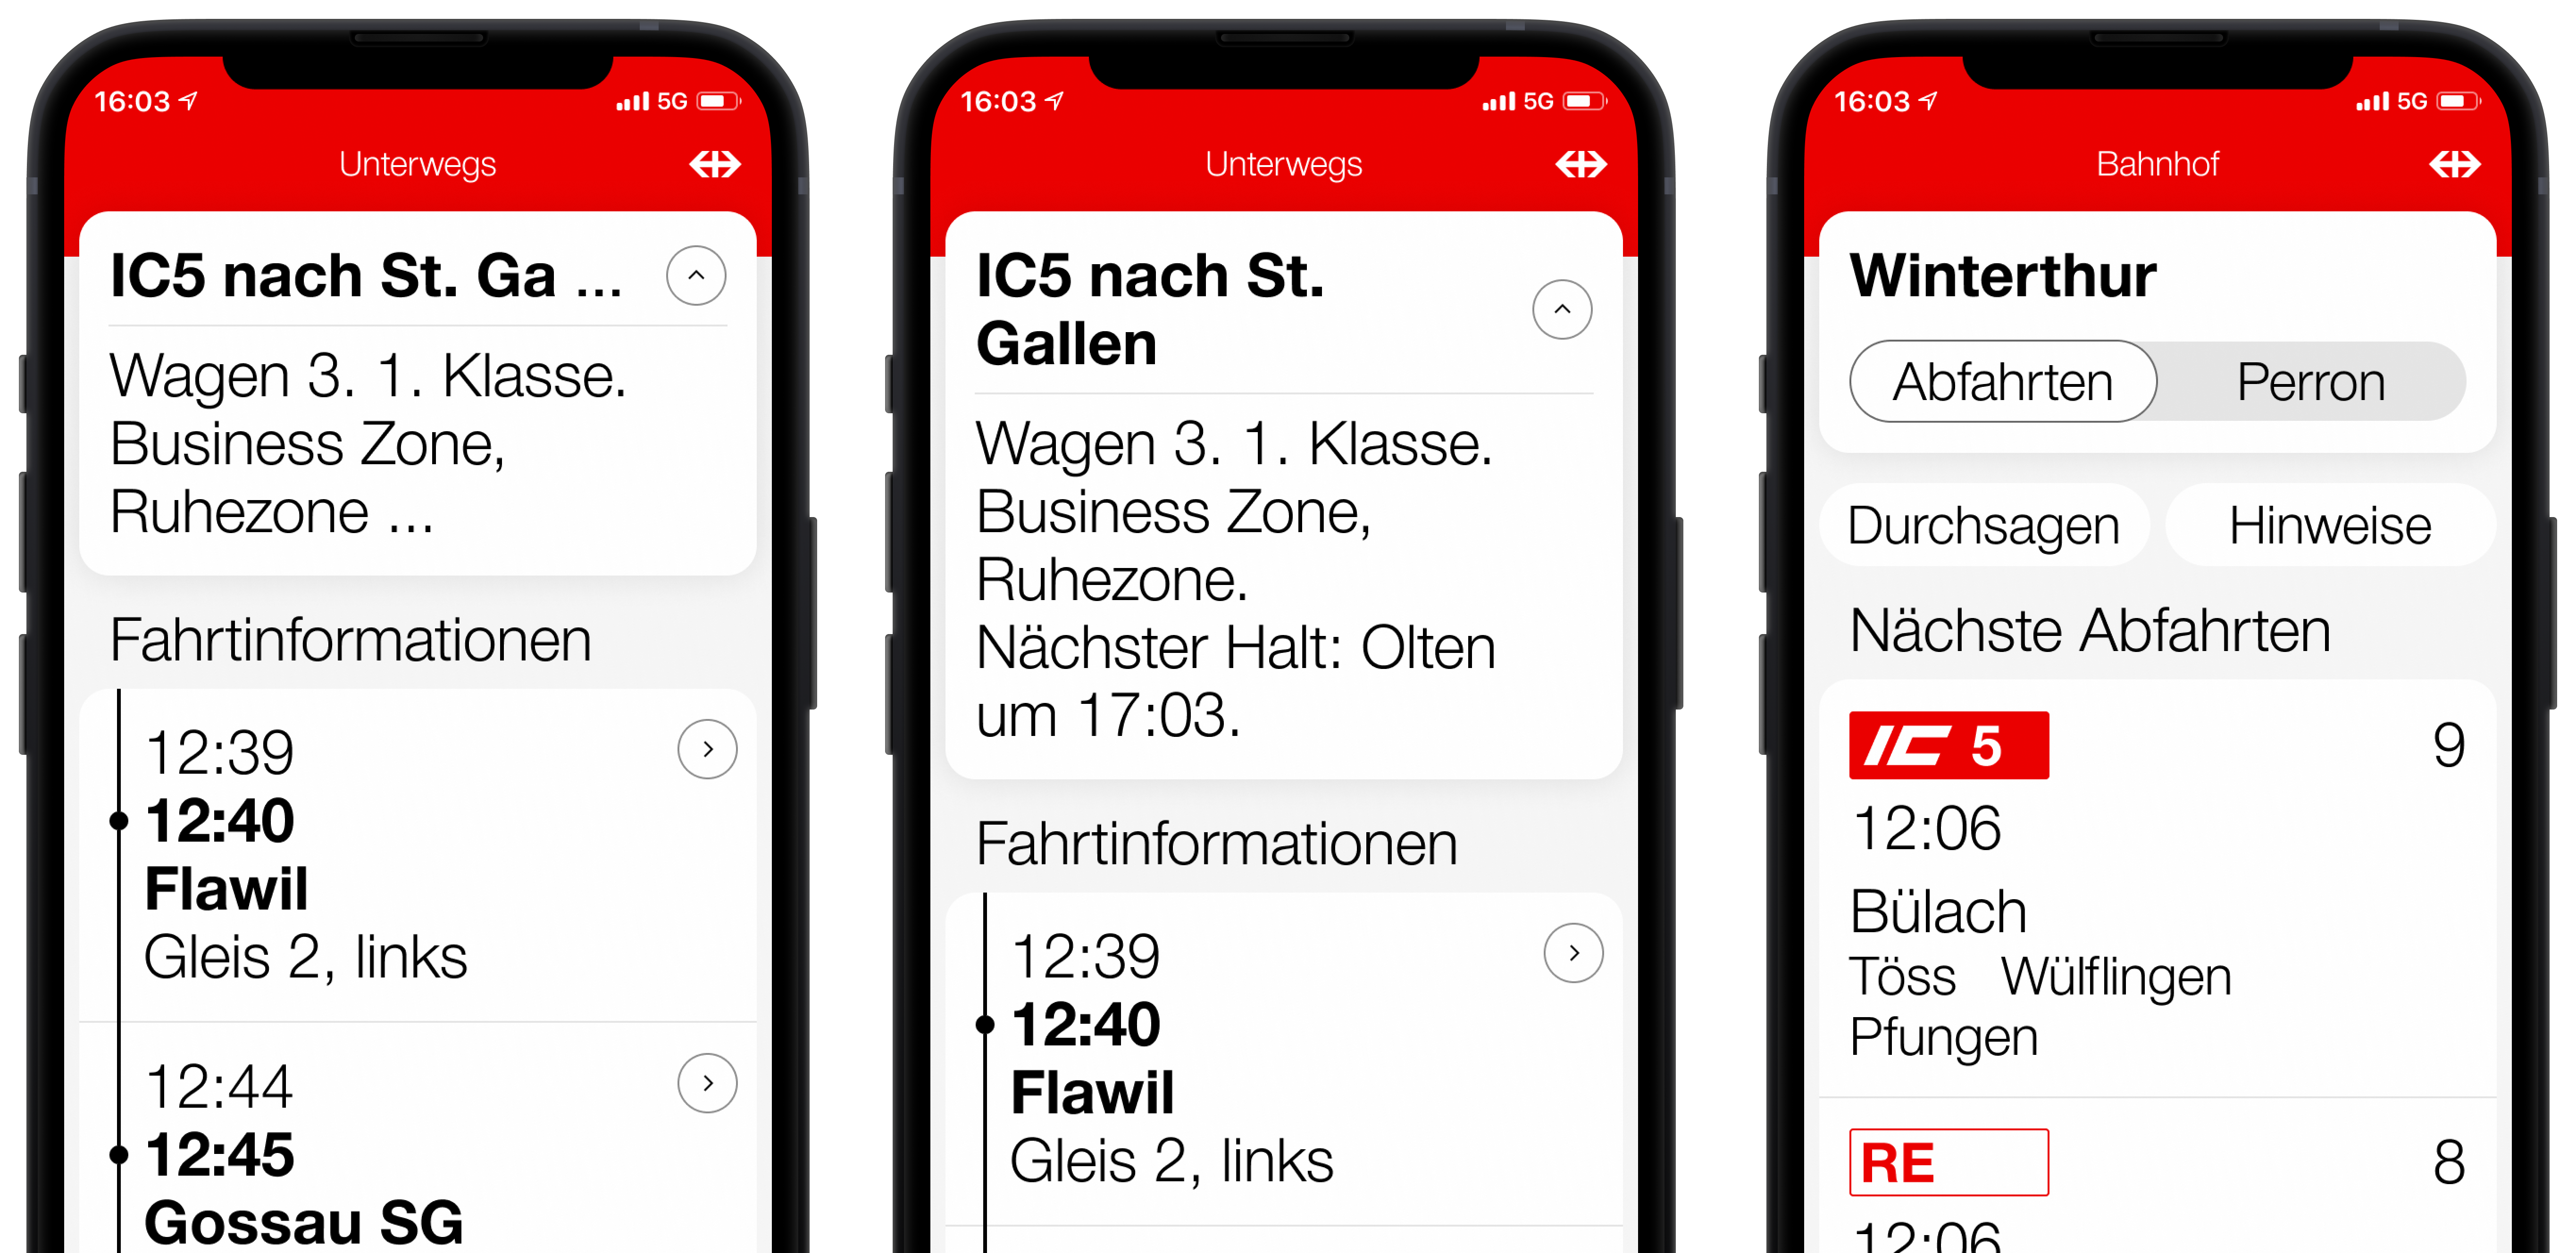Tap Flawil stop detail arrow button

[x=693, y=751]
